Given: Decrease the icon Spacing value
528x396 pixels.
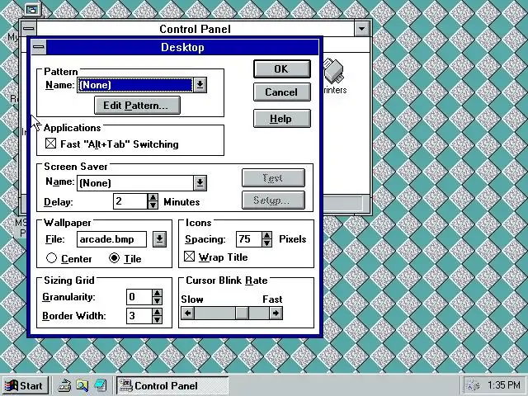Looking at the screenshot, I should tap(267, 243).
